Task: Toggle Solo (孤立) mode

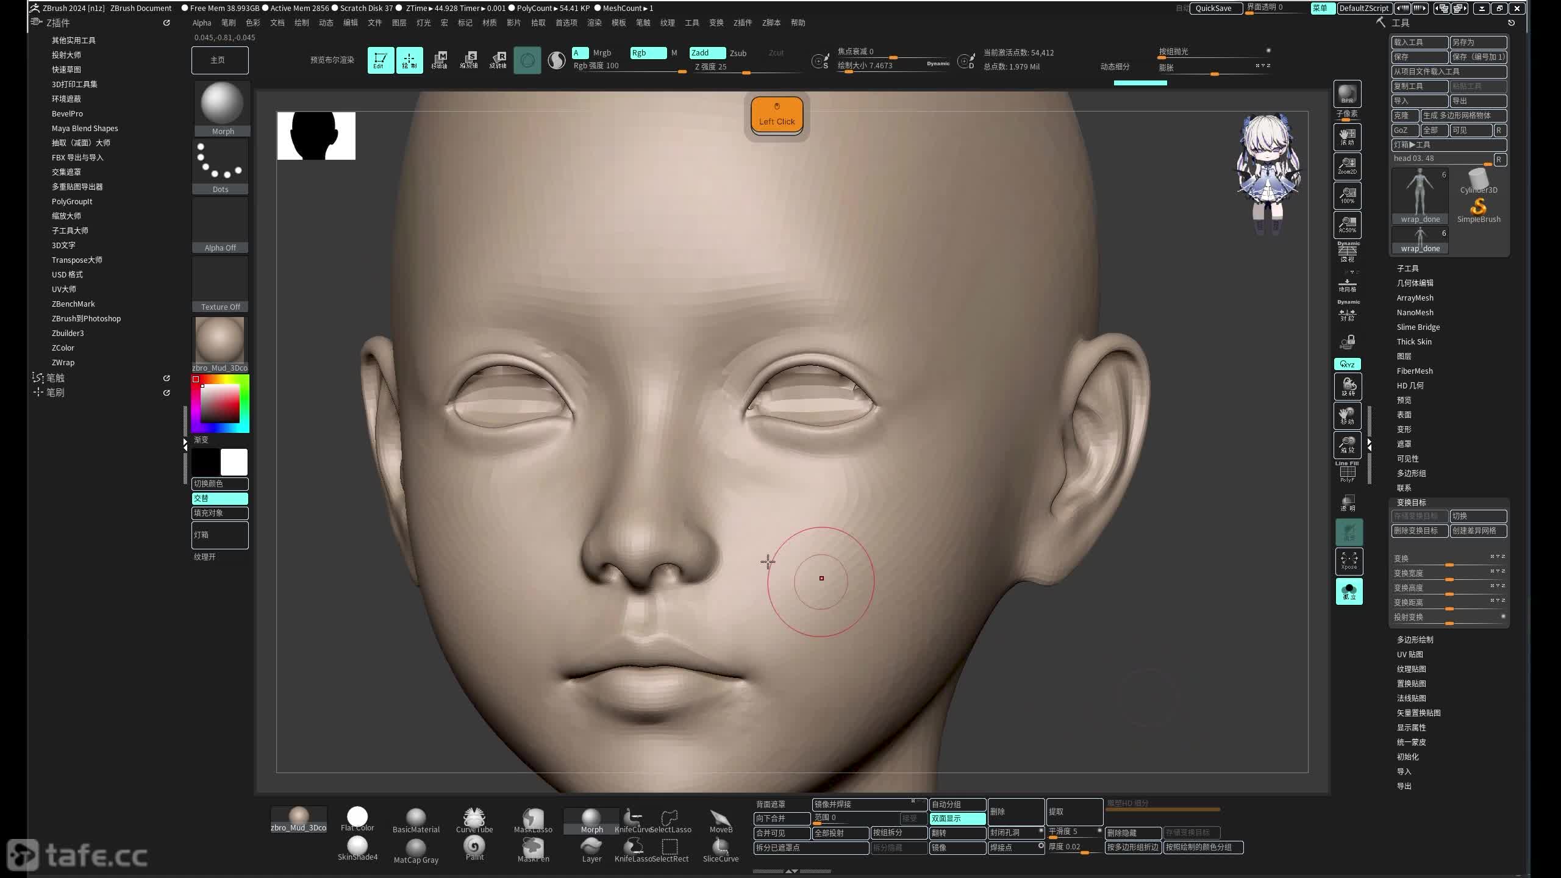Action: pos(1349,591)
